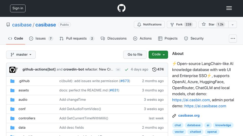Image resolution: width=243 pixels, height=136 pixels.
Task: Open the bold casibase repository link
Action: [x=46, y=25]
